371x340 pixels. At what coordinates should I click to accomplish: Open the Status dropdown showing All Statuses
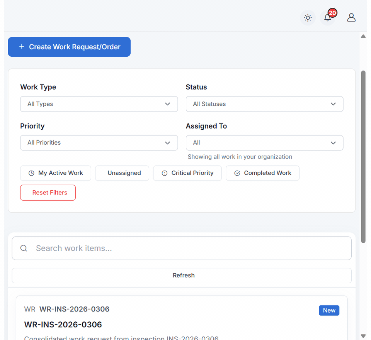coord(264,104)
